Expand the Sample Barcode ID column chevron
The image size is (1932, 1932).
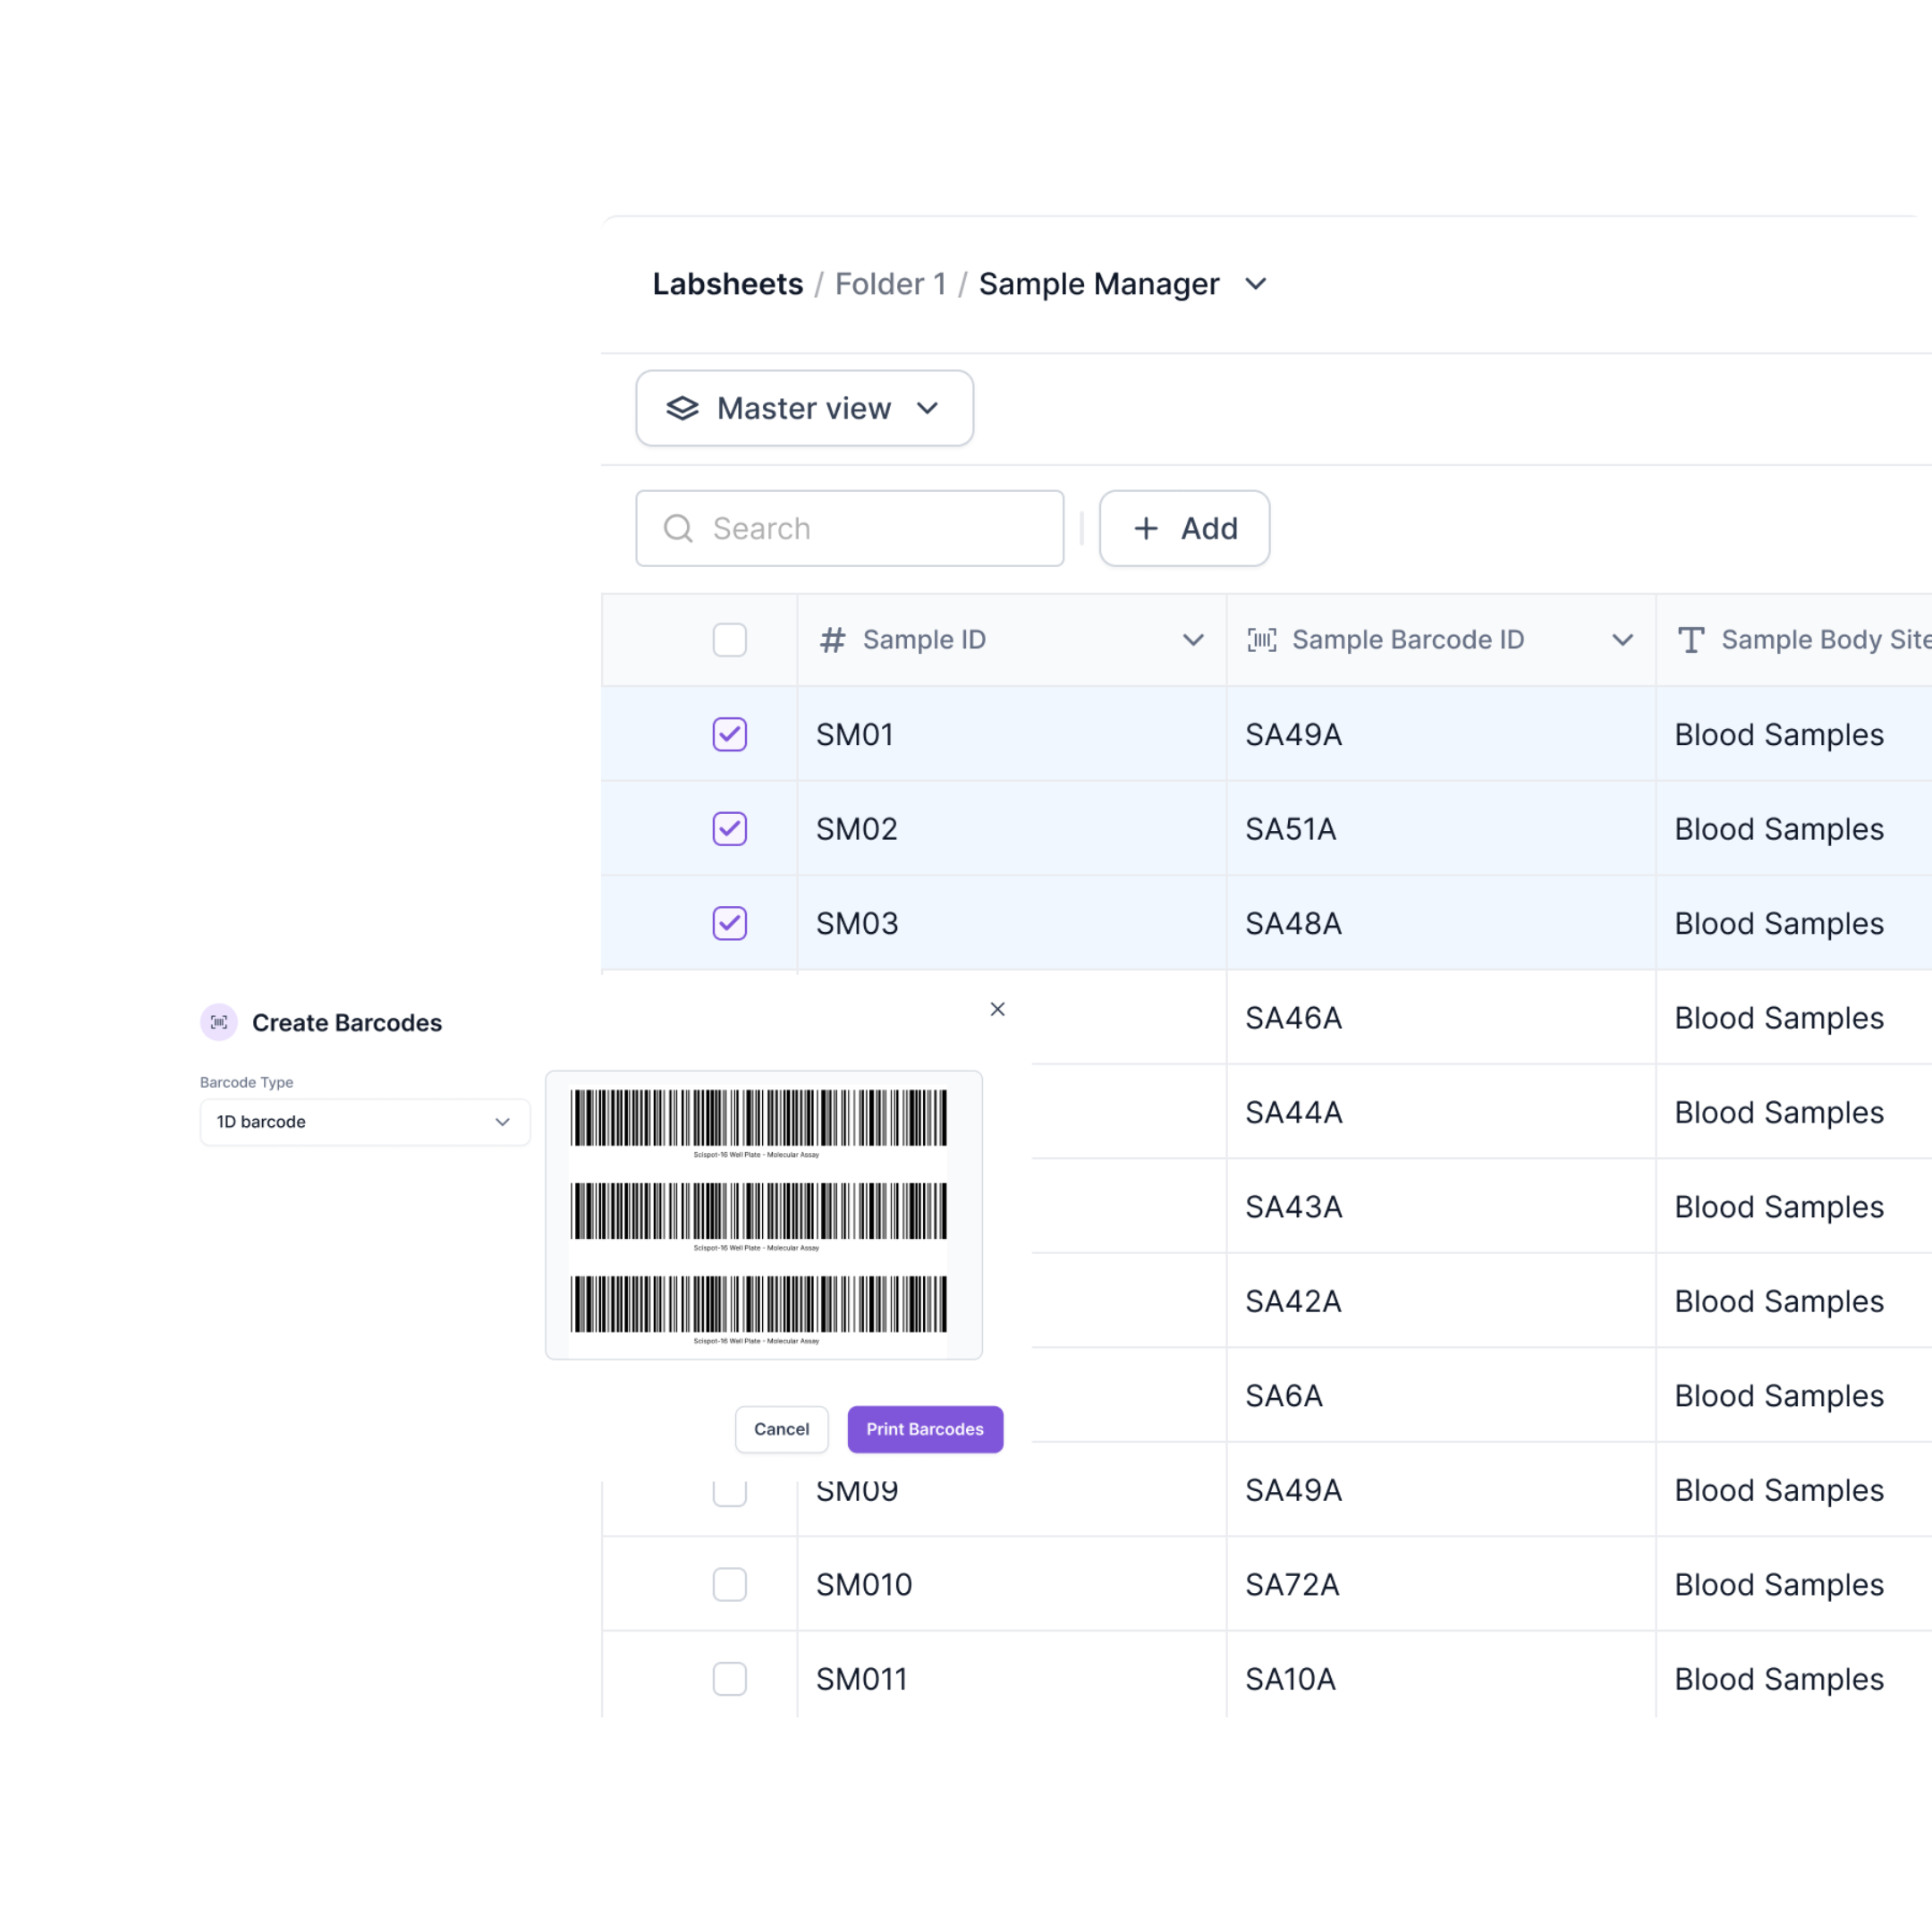(x=1622, y=640)
